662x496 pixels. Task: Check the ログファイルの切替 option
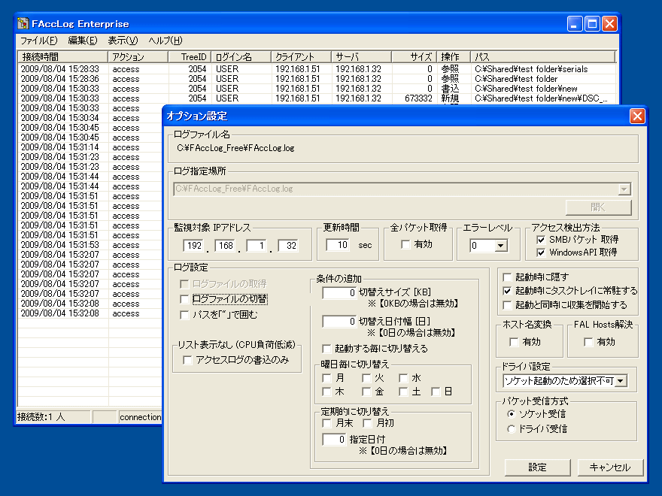(x=184, y=299)
